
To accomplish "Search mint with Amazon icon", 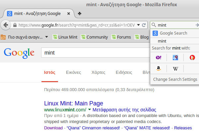I will pos(159,68).
